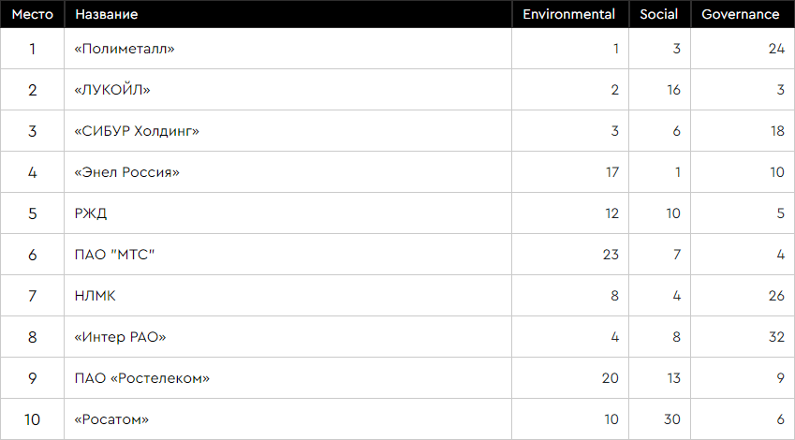Image resolution: width=795 pixels, height=440 pixels.
Task: Click Governance score 32 for «Интер РАО»
Action: [x=775, y=337]
